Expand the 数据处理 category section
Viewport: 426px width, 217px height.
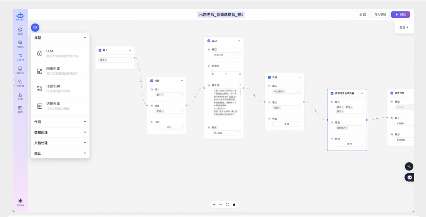(x=60, y=132)
